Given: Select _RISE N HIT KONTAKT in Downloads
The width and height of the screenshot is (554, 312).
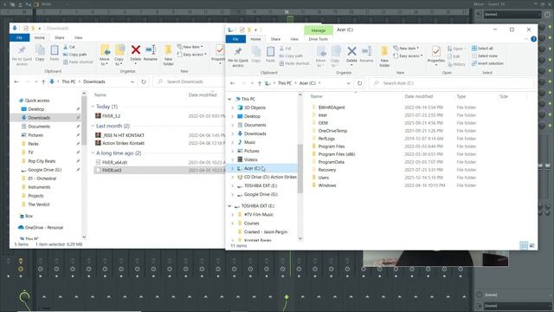Looking at the screenshot, I should (123, 135).
